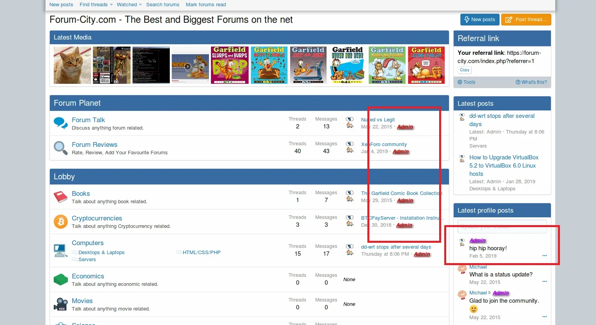This screenshot has height=325, width=596.
Task: Open the Garfield video thumbnail
Action: 191,65
